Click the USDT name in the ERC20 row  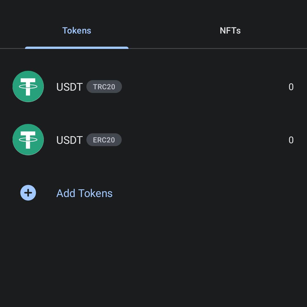tap(69, 140)
